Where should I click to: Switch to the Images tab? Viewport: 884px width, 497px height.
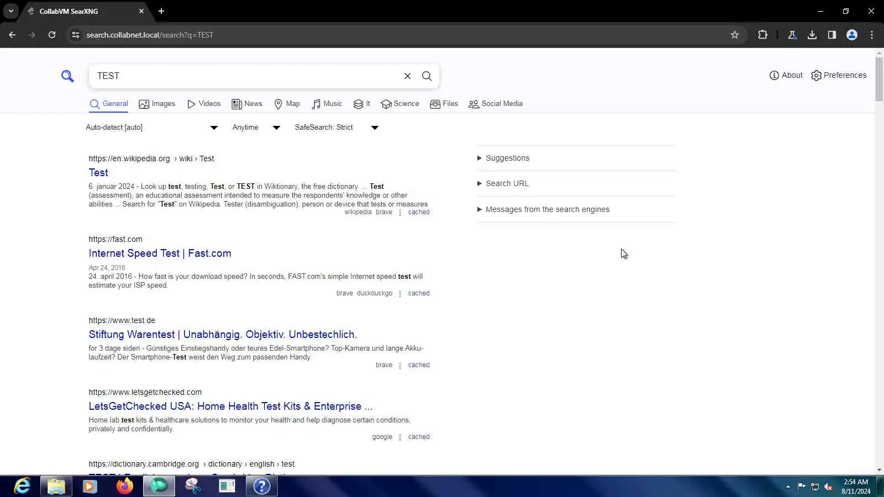(157, 104)
